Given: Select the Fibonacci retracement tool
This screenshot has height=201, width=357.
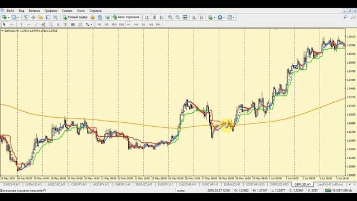Looking at the screenshot, I should pyautogui.click(x=51, y=25).
